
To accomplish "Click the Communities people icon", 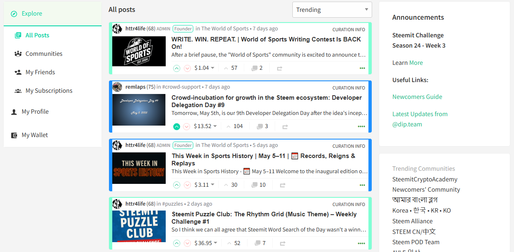I will pyautogui.click(x=18, y=54).
